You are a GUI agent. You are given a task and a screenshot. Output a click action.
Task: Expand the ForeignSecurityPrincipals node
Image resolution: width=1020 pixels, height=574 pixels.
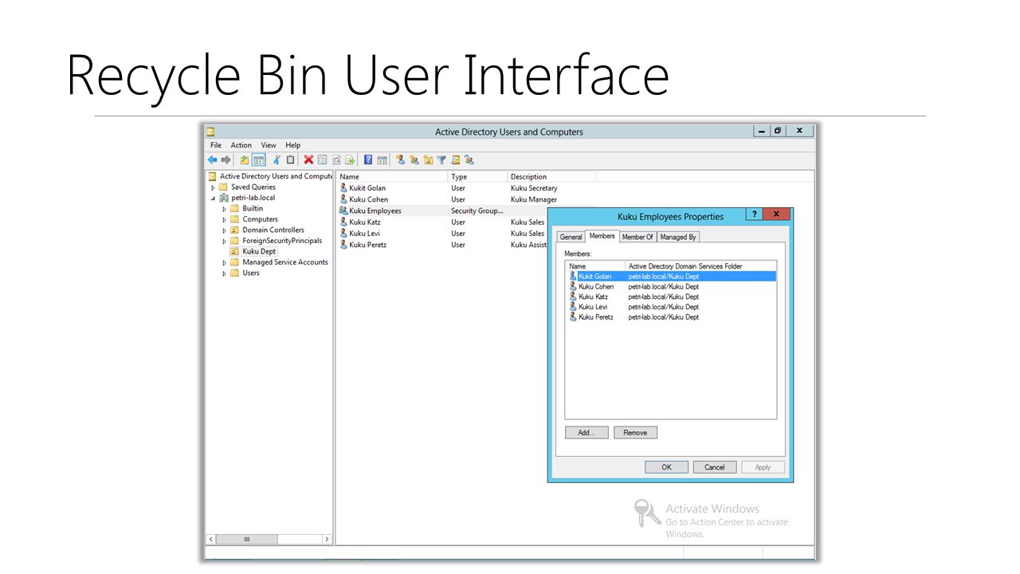tap(224, 241)
